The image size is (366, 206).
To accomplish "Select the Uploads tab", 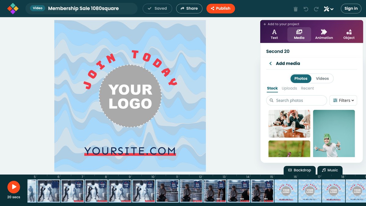I will [x=289, y=88].
